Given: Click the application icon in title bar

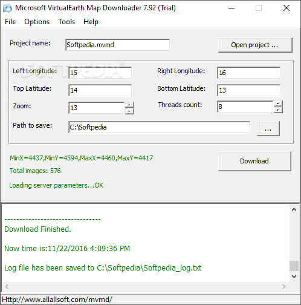Looking at the screenshot, I should click(x=7, y=8).
